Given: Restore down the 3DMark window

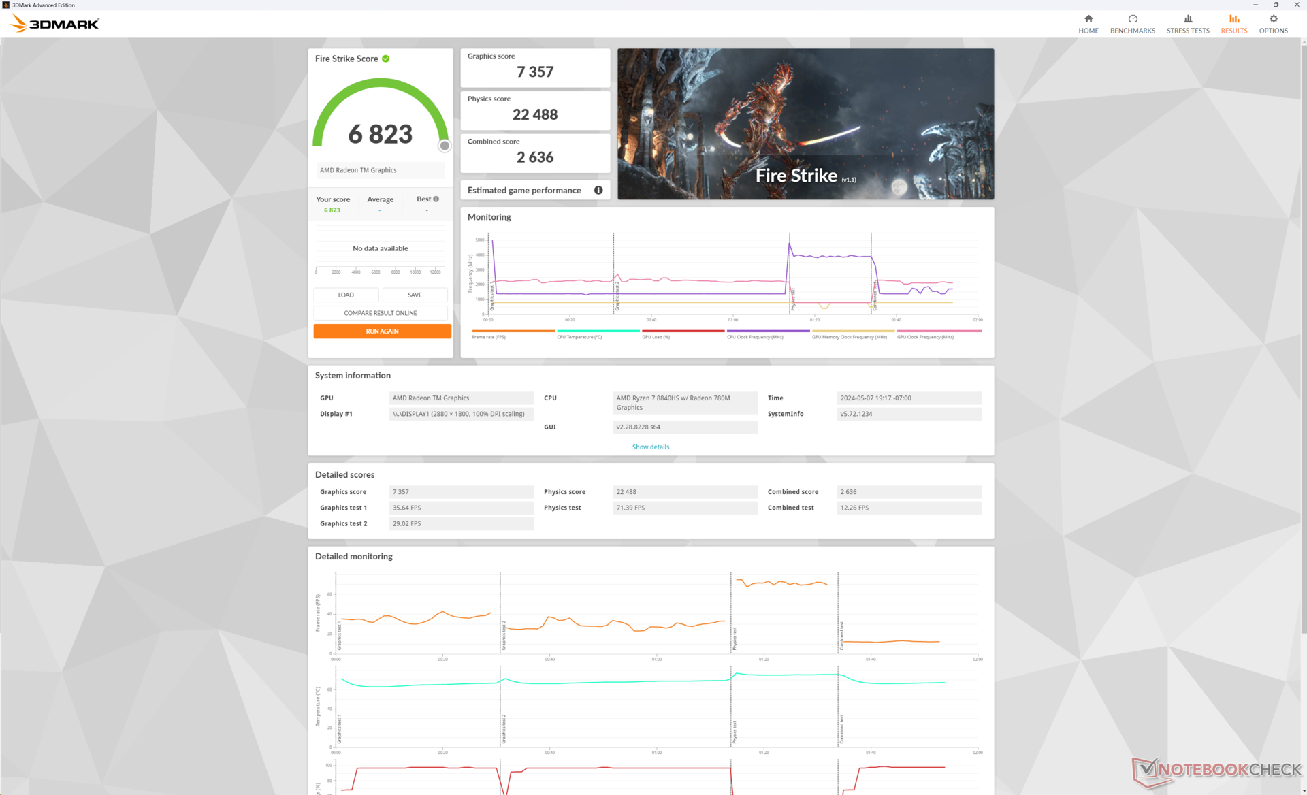Looking at the screenshot, I should click(x=1276, y=5).
